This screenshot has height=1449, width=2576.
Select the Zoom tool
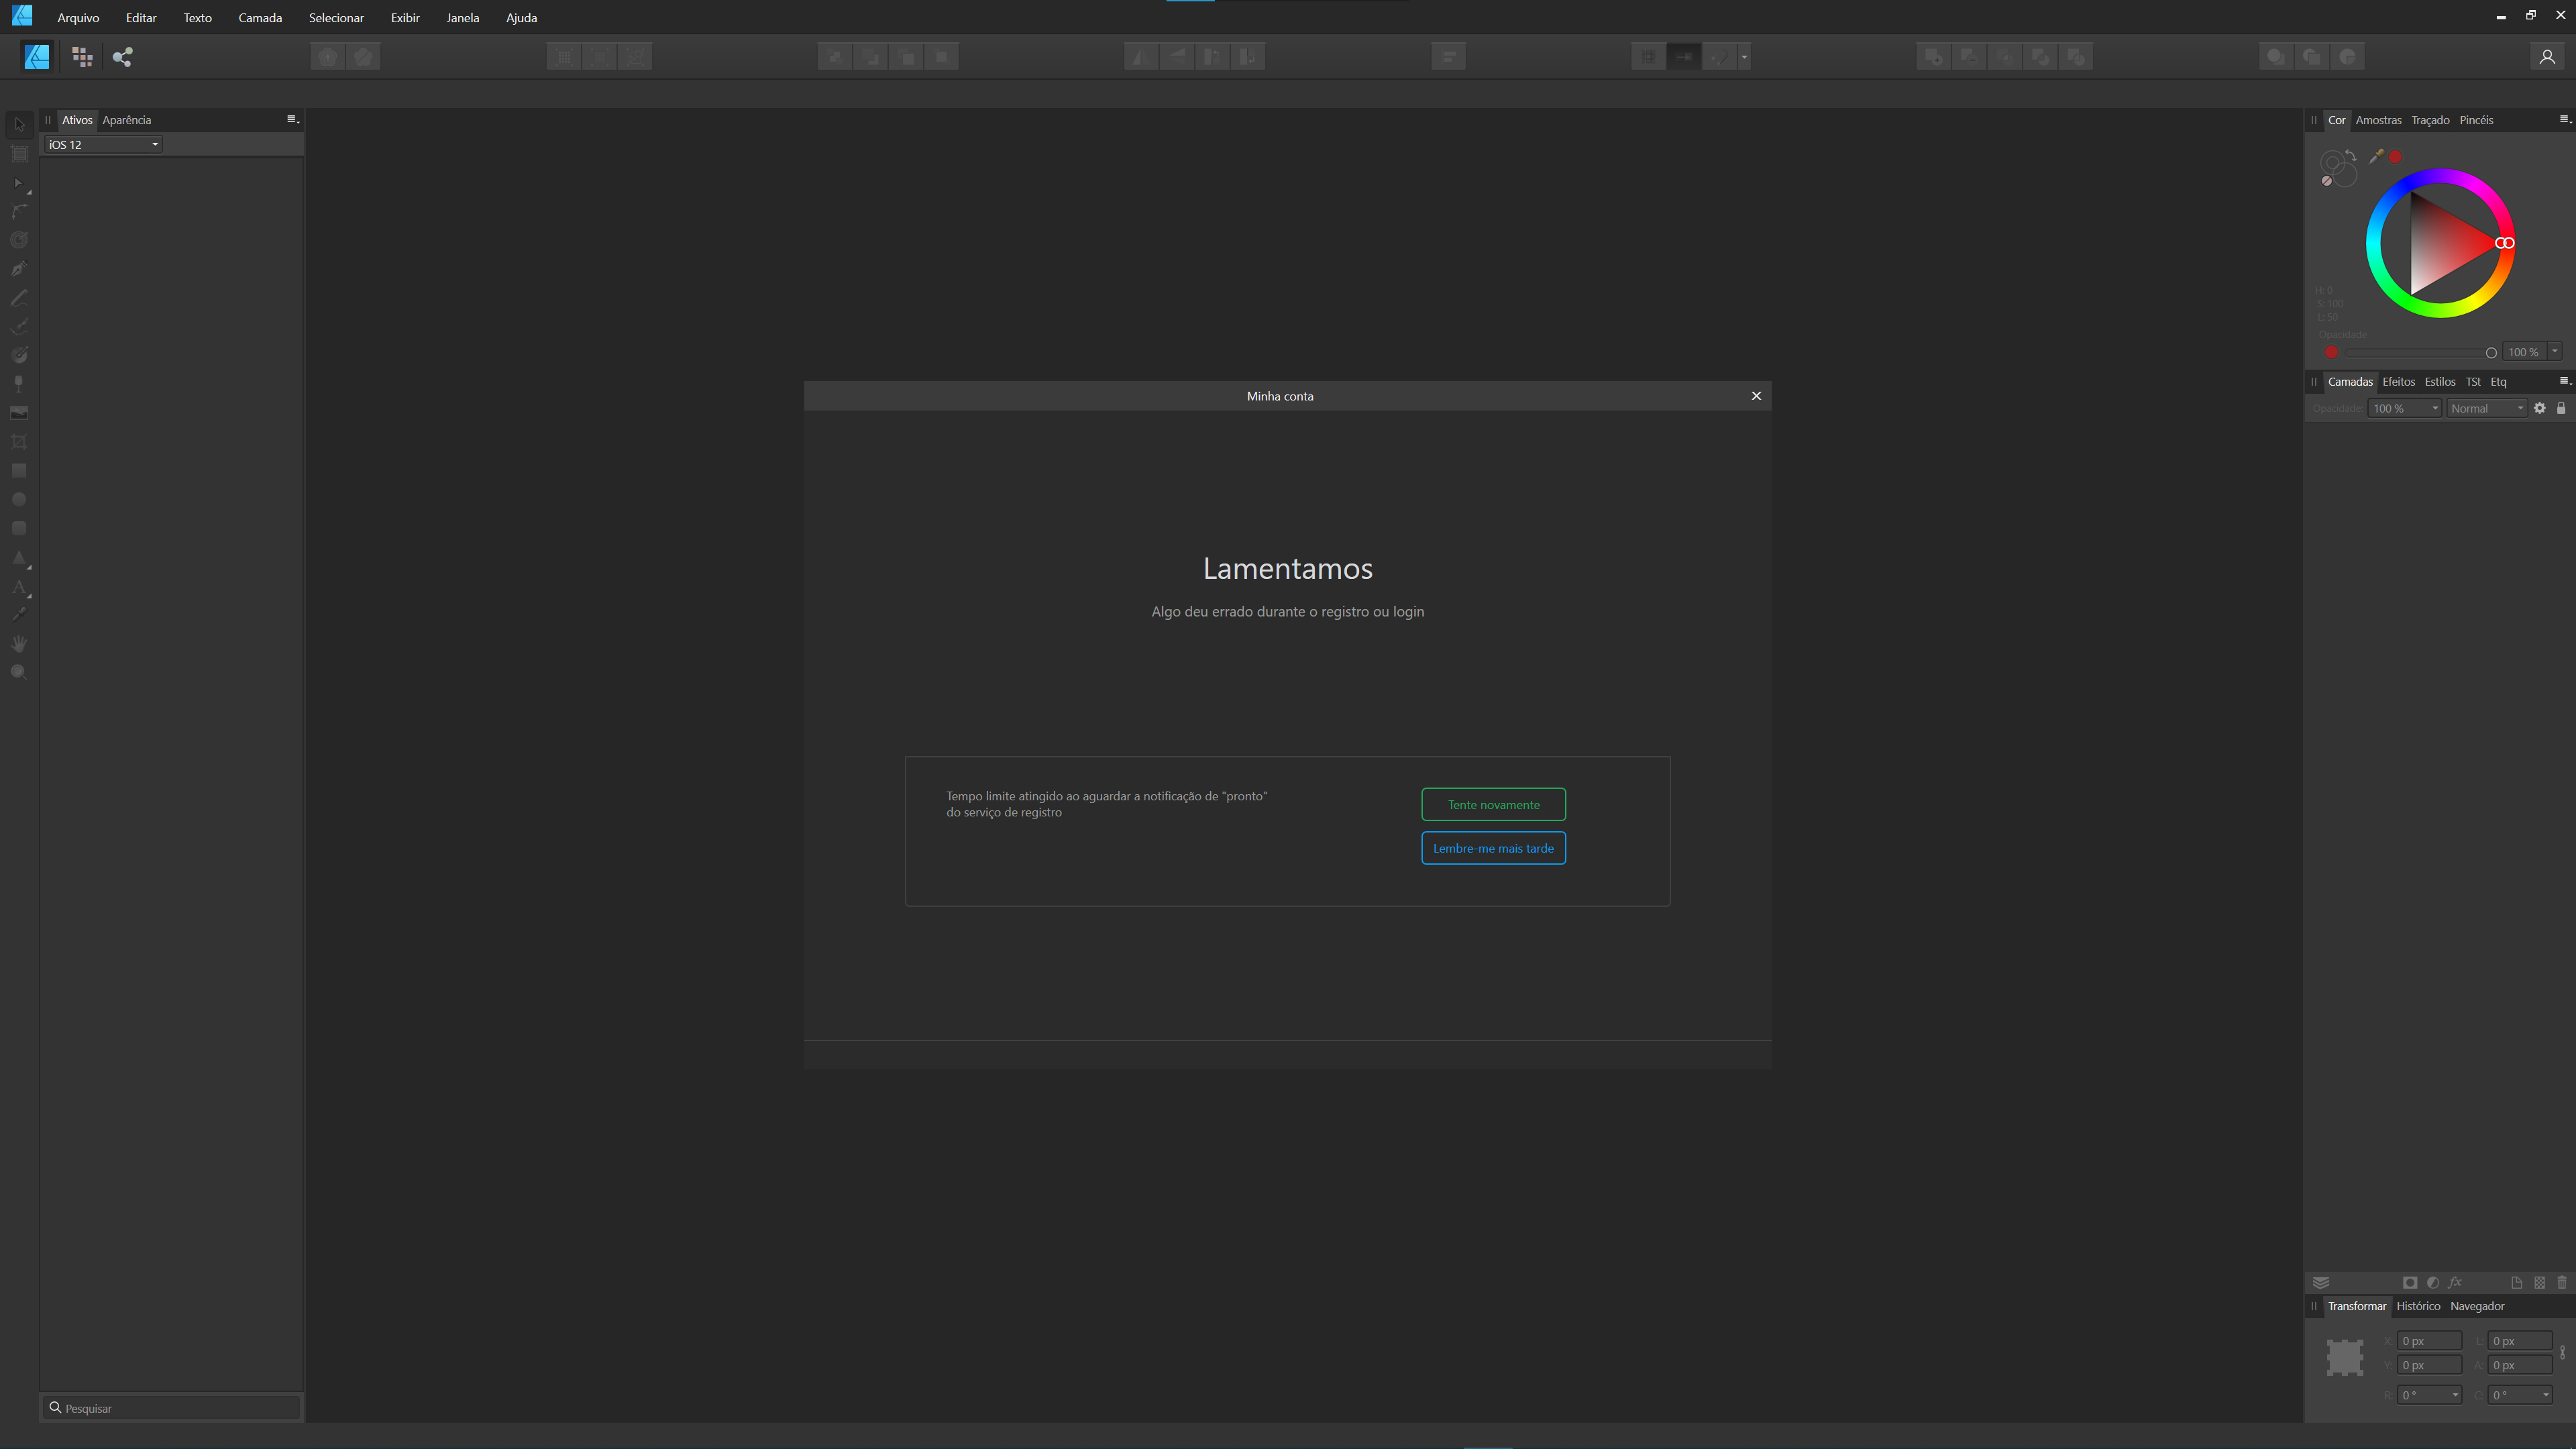[x=19, y=672]
